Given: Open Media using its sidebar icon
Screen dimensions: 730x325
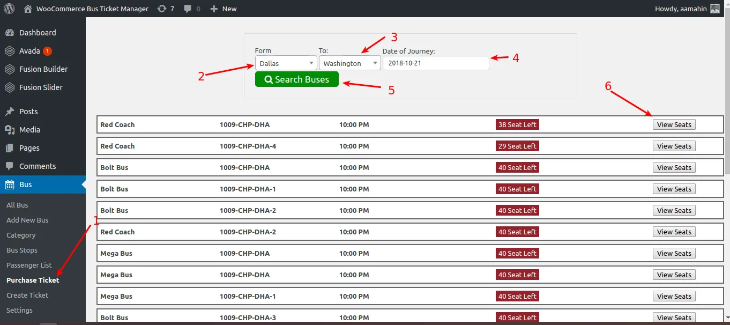Looking at the screenshot, I should coord(11,129).
